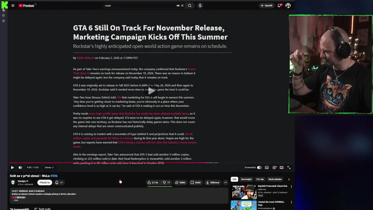Open options for OVERKILL Toys video

pos(291,202)
